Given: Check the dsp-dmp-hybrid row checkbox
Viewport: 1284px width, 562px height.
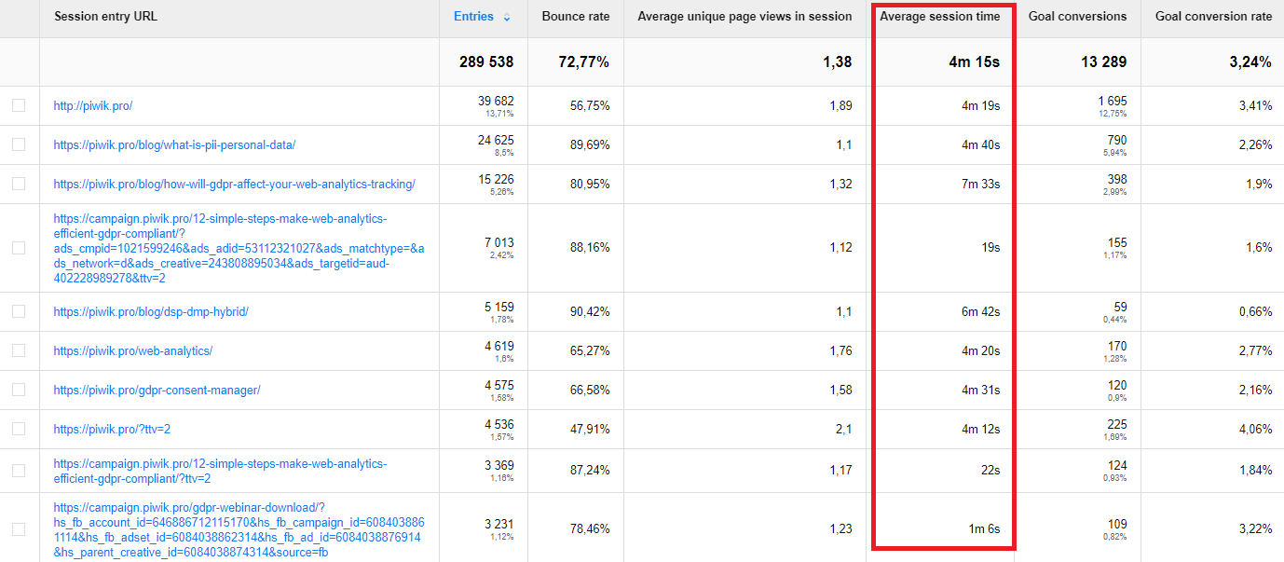Looking at the screenshot, I should (19, 312).
